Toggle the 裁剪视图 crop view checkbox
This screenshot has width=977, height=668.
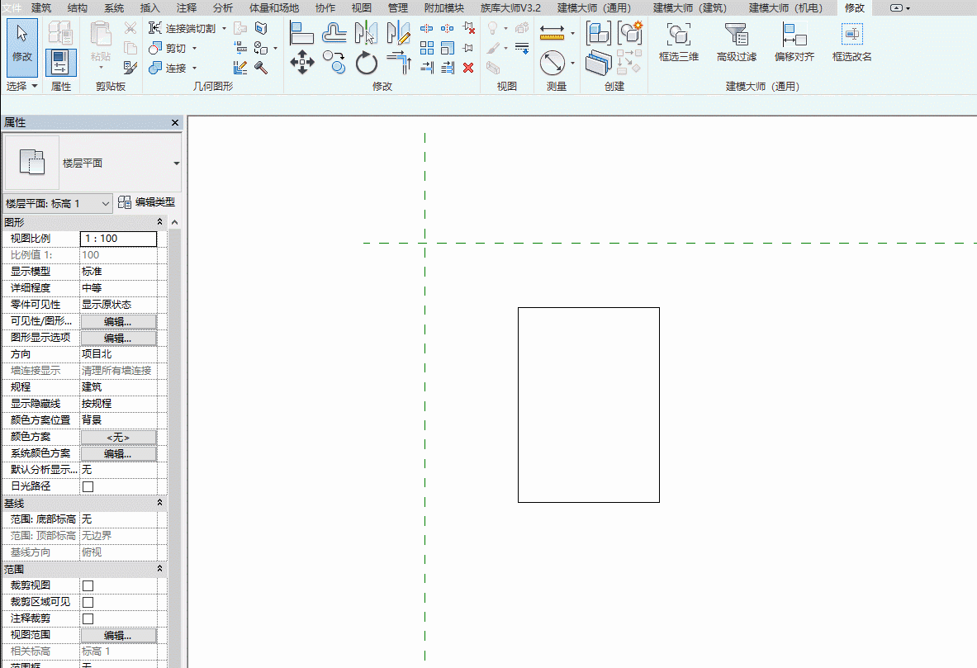coord(88,585)
